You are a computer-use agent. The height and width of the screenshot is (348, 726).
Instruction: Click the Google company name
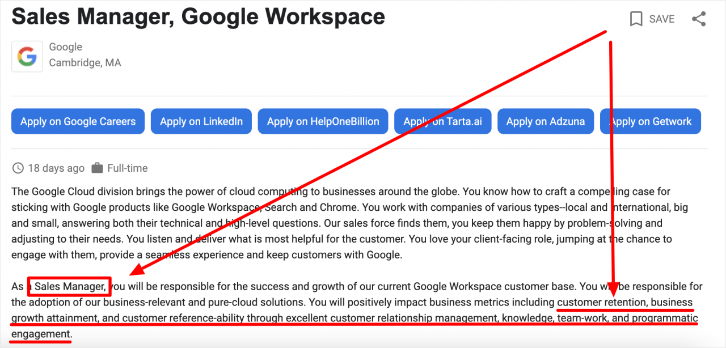(65, 47)
